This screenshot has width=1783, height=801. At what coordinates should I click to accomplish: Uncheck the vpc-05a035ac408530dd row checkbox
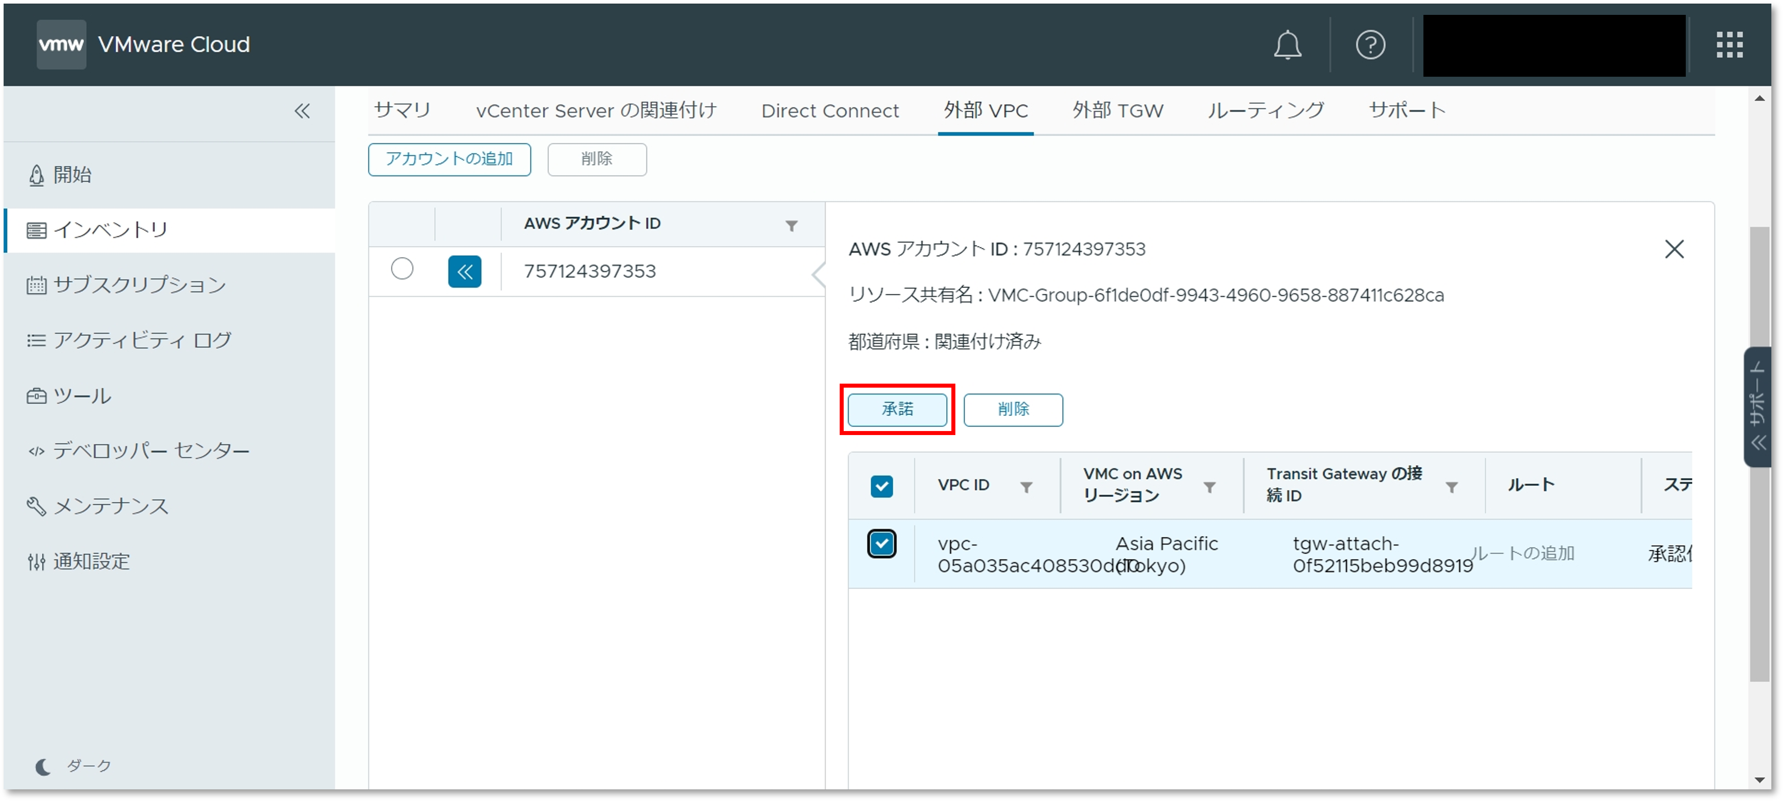pyautogui.click(x=881, y=544)
